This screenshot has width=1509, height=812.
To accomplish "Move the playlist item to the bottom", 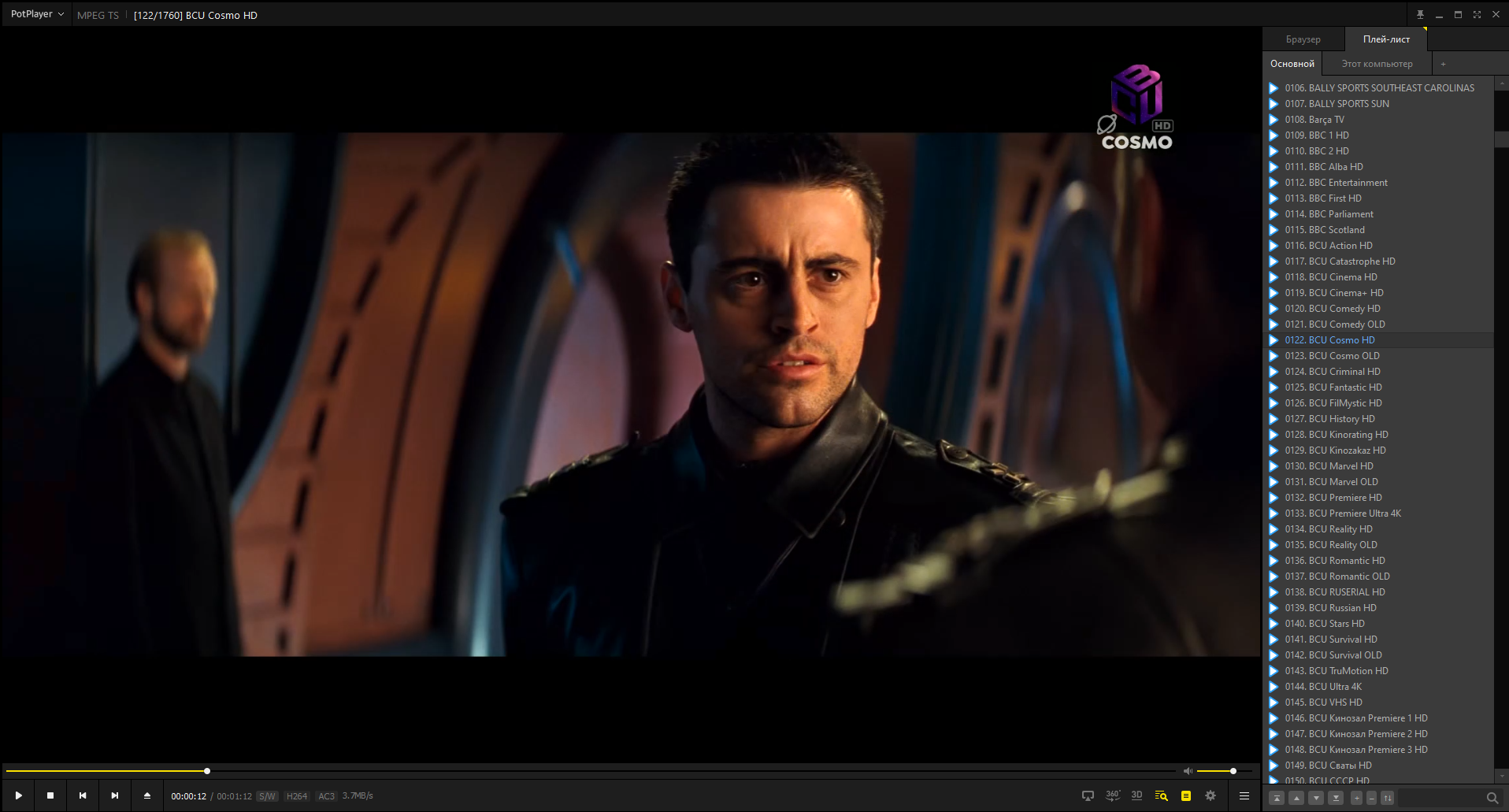I will pos(1336,798).
